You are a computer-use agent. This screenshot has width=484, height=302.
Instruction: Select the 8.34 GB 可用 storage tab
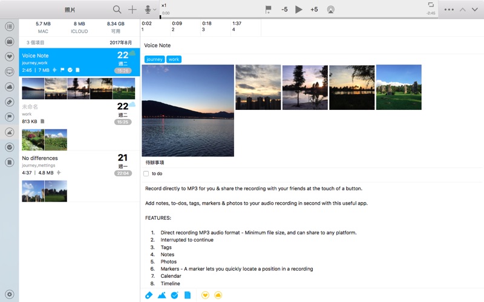pyautogui.click(x=116, y=27)
